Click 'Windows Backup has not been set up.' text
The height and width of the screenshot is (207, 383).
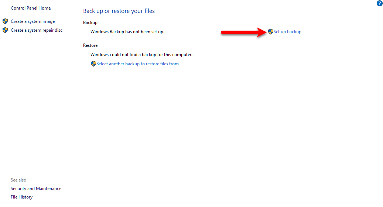pyautogui.click(x=127, y=32)
